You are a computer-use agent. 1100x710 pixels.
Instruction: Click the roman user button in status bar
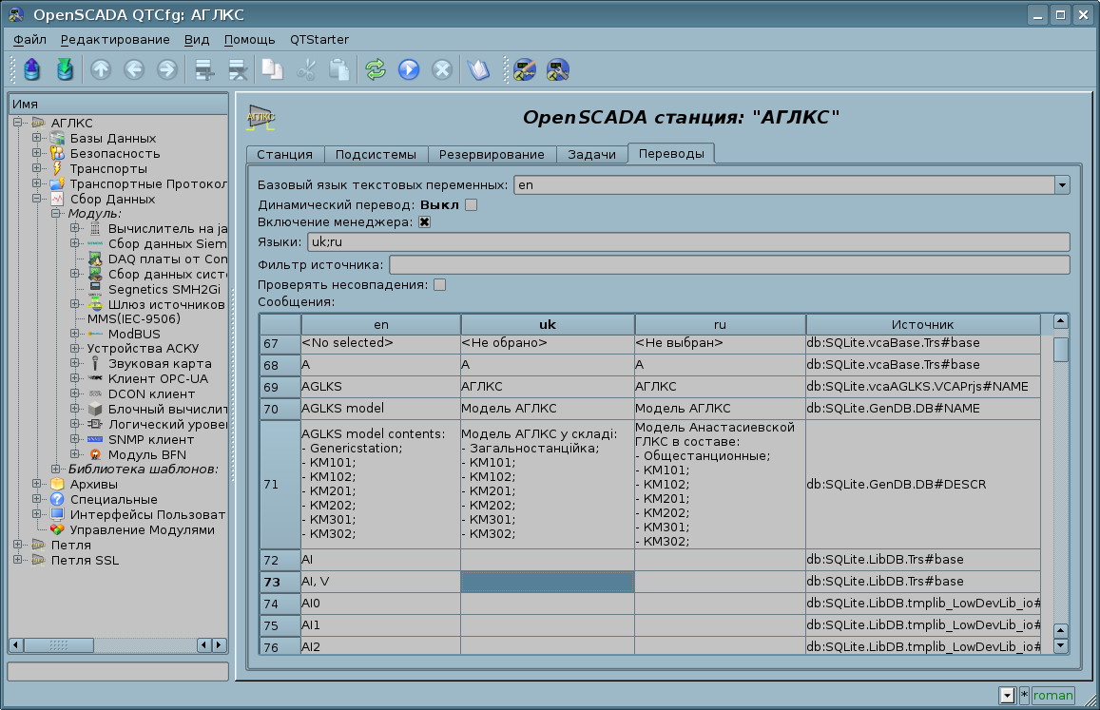[1053, 695]
